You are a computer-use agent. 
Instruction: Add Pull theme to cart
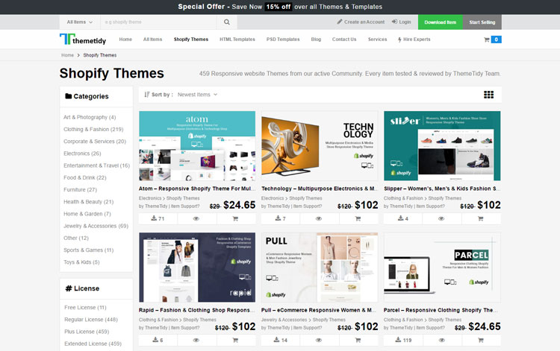(358, 341)
